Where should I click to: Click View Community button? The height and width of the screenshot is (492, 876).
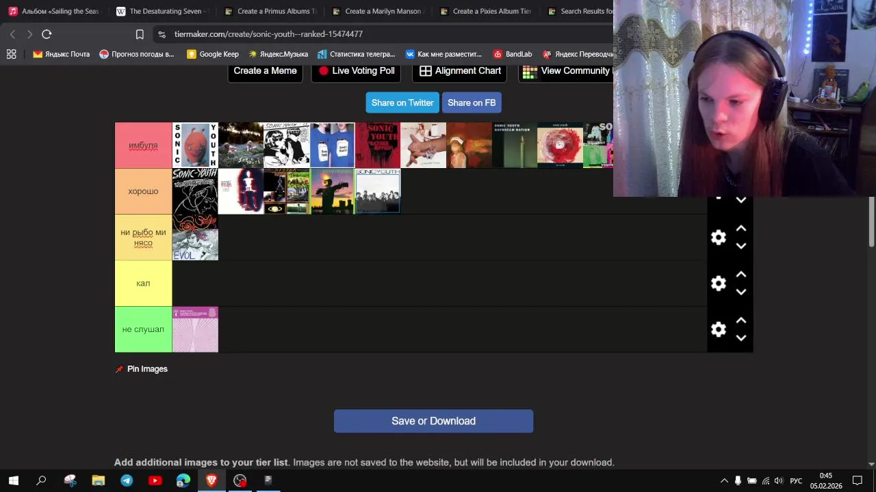(x=566, y=71)
